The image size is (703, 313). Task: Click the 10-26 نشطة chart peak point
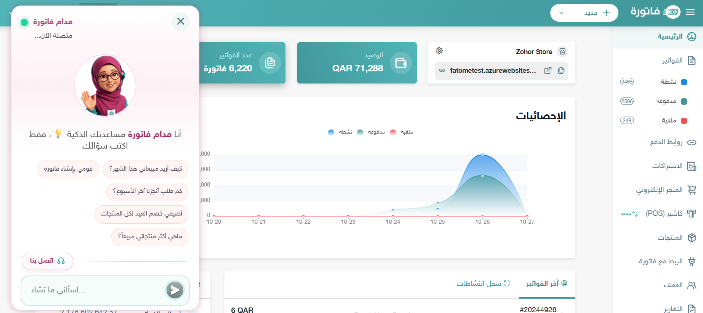tap(482, 155)
